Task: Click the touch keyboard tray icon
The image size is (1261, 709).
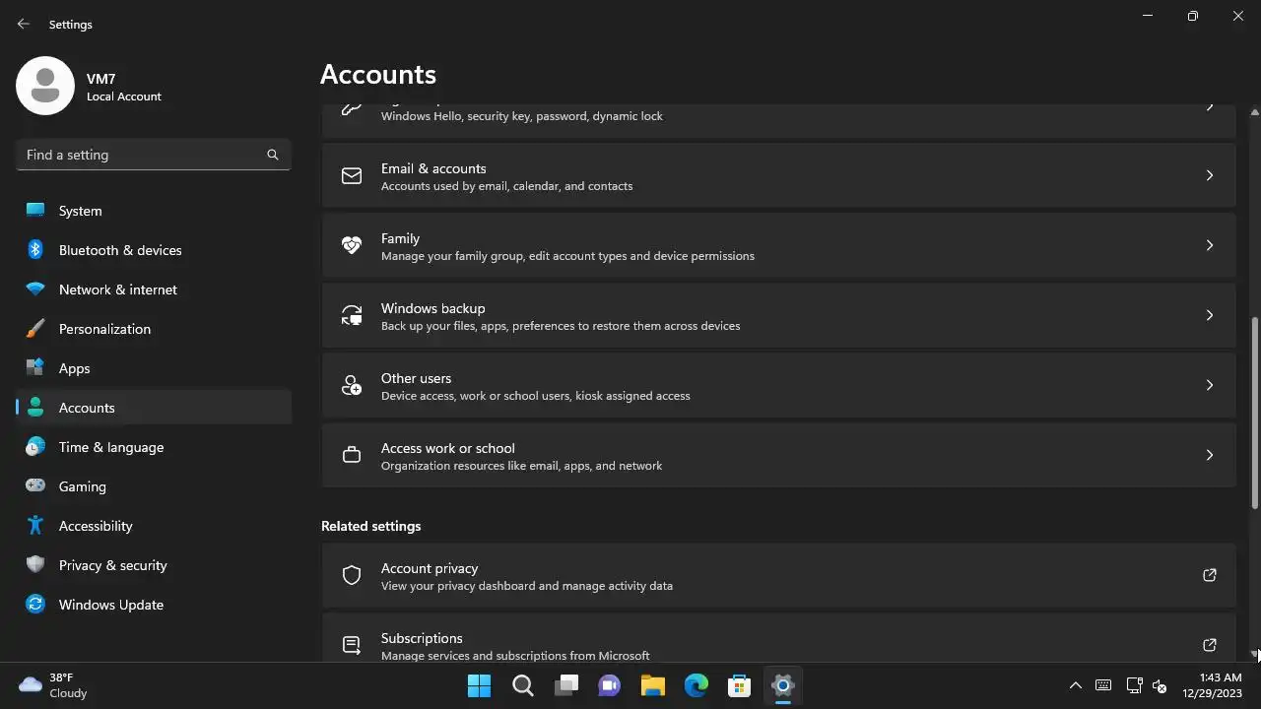Action: [x=1103, y=685]
